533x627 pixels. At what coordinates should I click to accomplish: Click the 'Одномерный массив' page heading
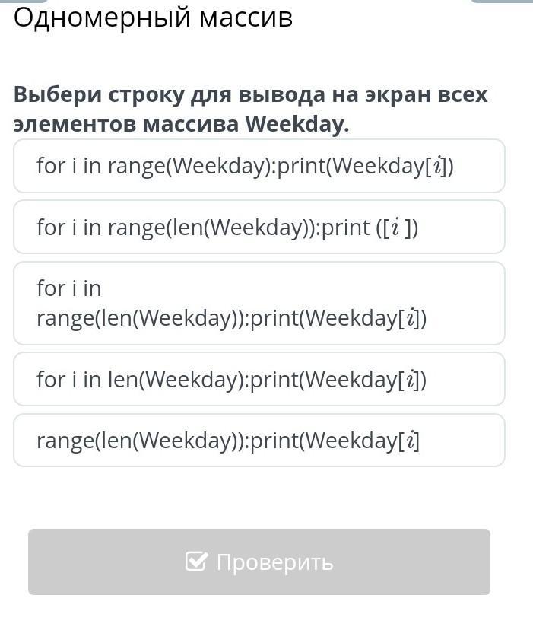(x=153, y=17)
